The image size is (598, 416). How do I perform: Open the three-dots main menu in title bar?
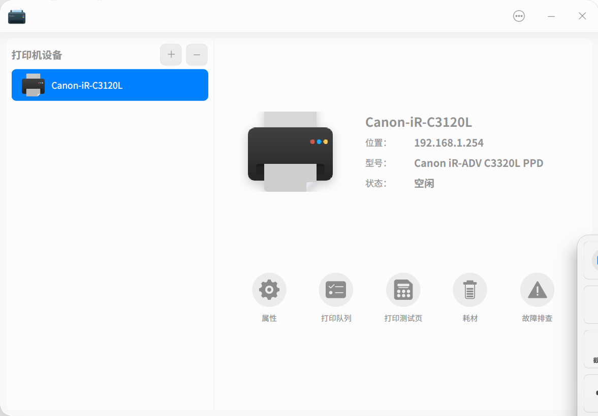(519, 16)
